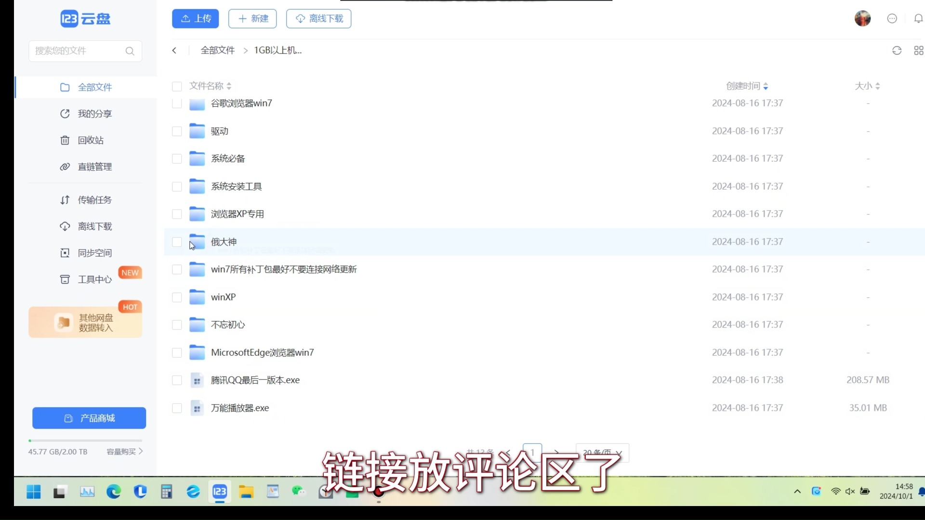
Task: Open the more options ellipsis icon
Action: [892, 18]
